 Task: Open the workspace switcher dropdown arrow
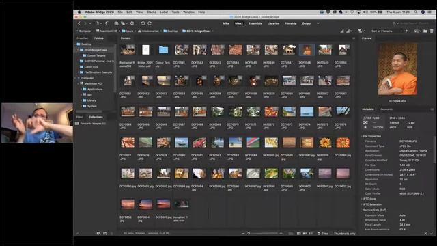(x=318, y=23)
